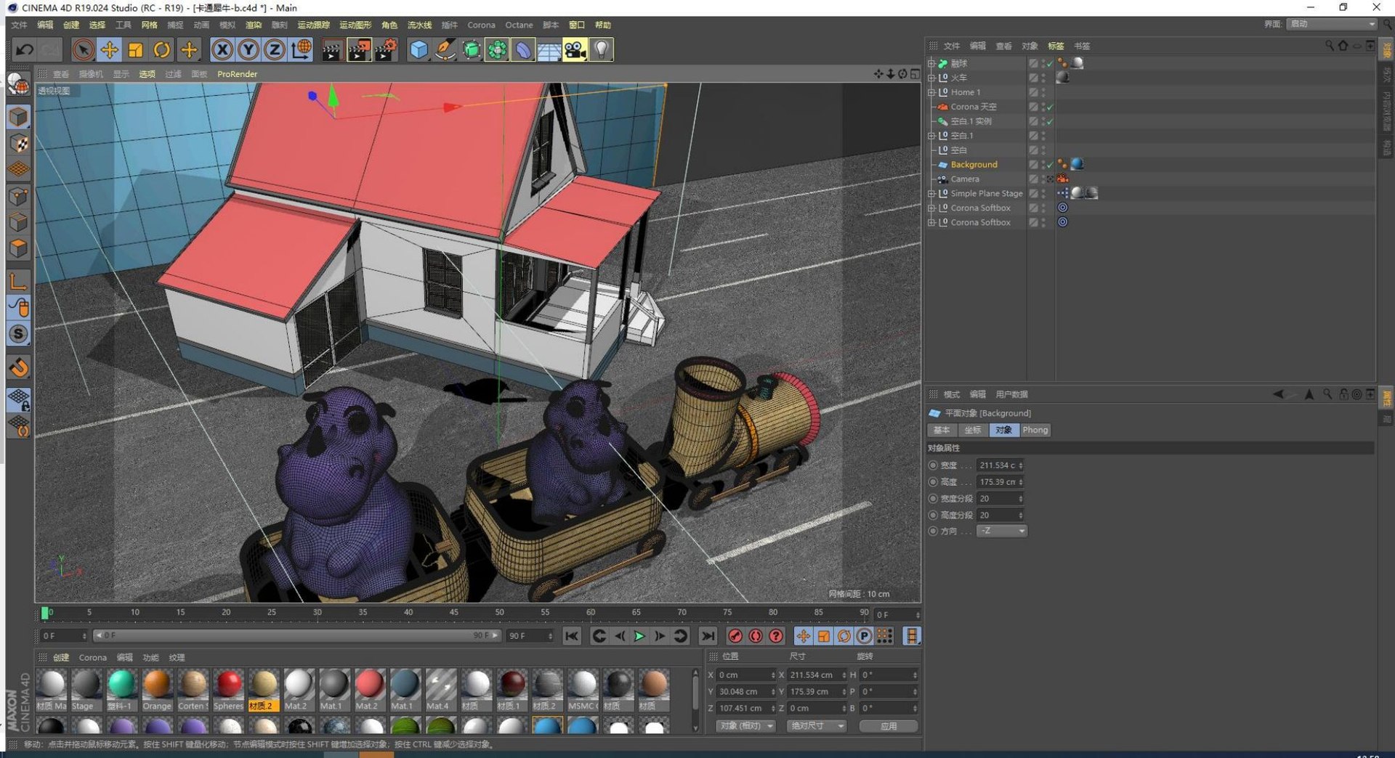
Task: Open layout dropdown at top right
Action: click(x=1331, y=24)
